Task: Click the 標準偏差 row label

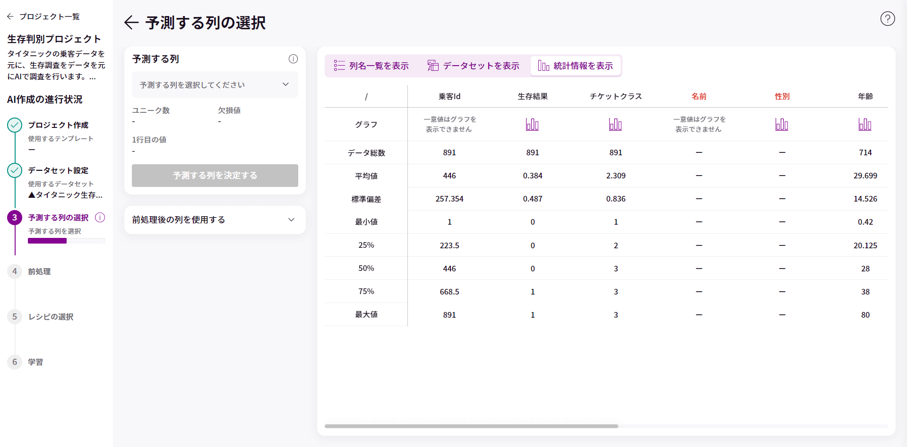Action: pyautogui.click(x=366, y=199)
